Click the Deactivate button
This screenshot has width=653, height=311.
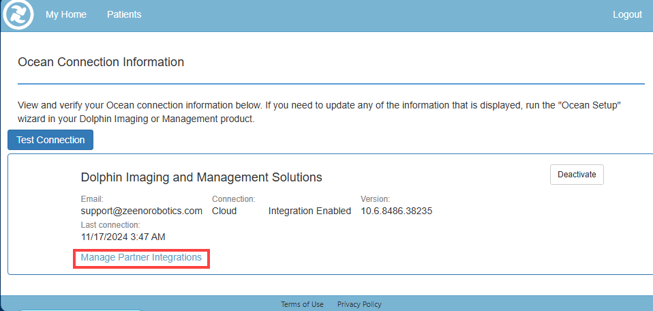coord(576,175)
